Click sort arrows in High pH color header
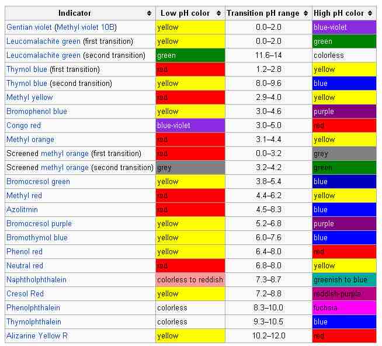 (x=371, y=13)
